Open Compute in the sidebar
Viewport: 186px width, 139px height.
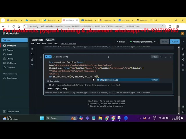click(x=15, y=67)
